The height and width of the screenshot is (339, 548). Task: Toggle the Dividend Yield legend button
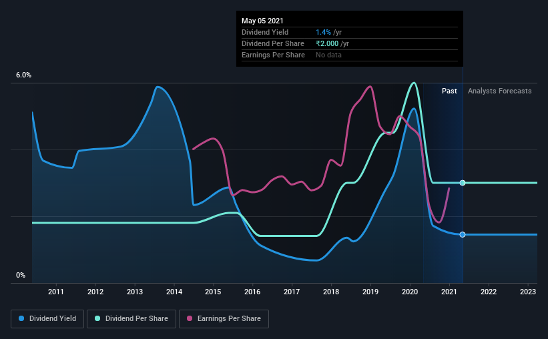(47, 319)
